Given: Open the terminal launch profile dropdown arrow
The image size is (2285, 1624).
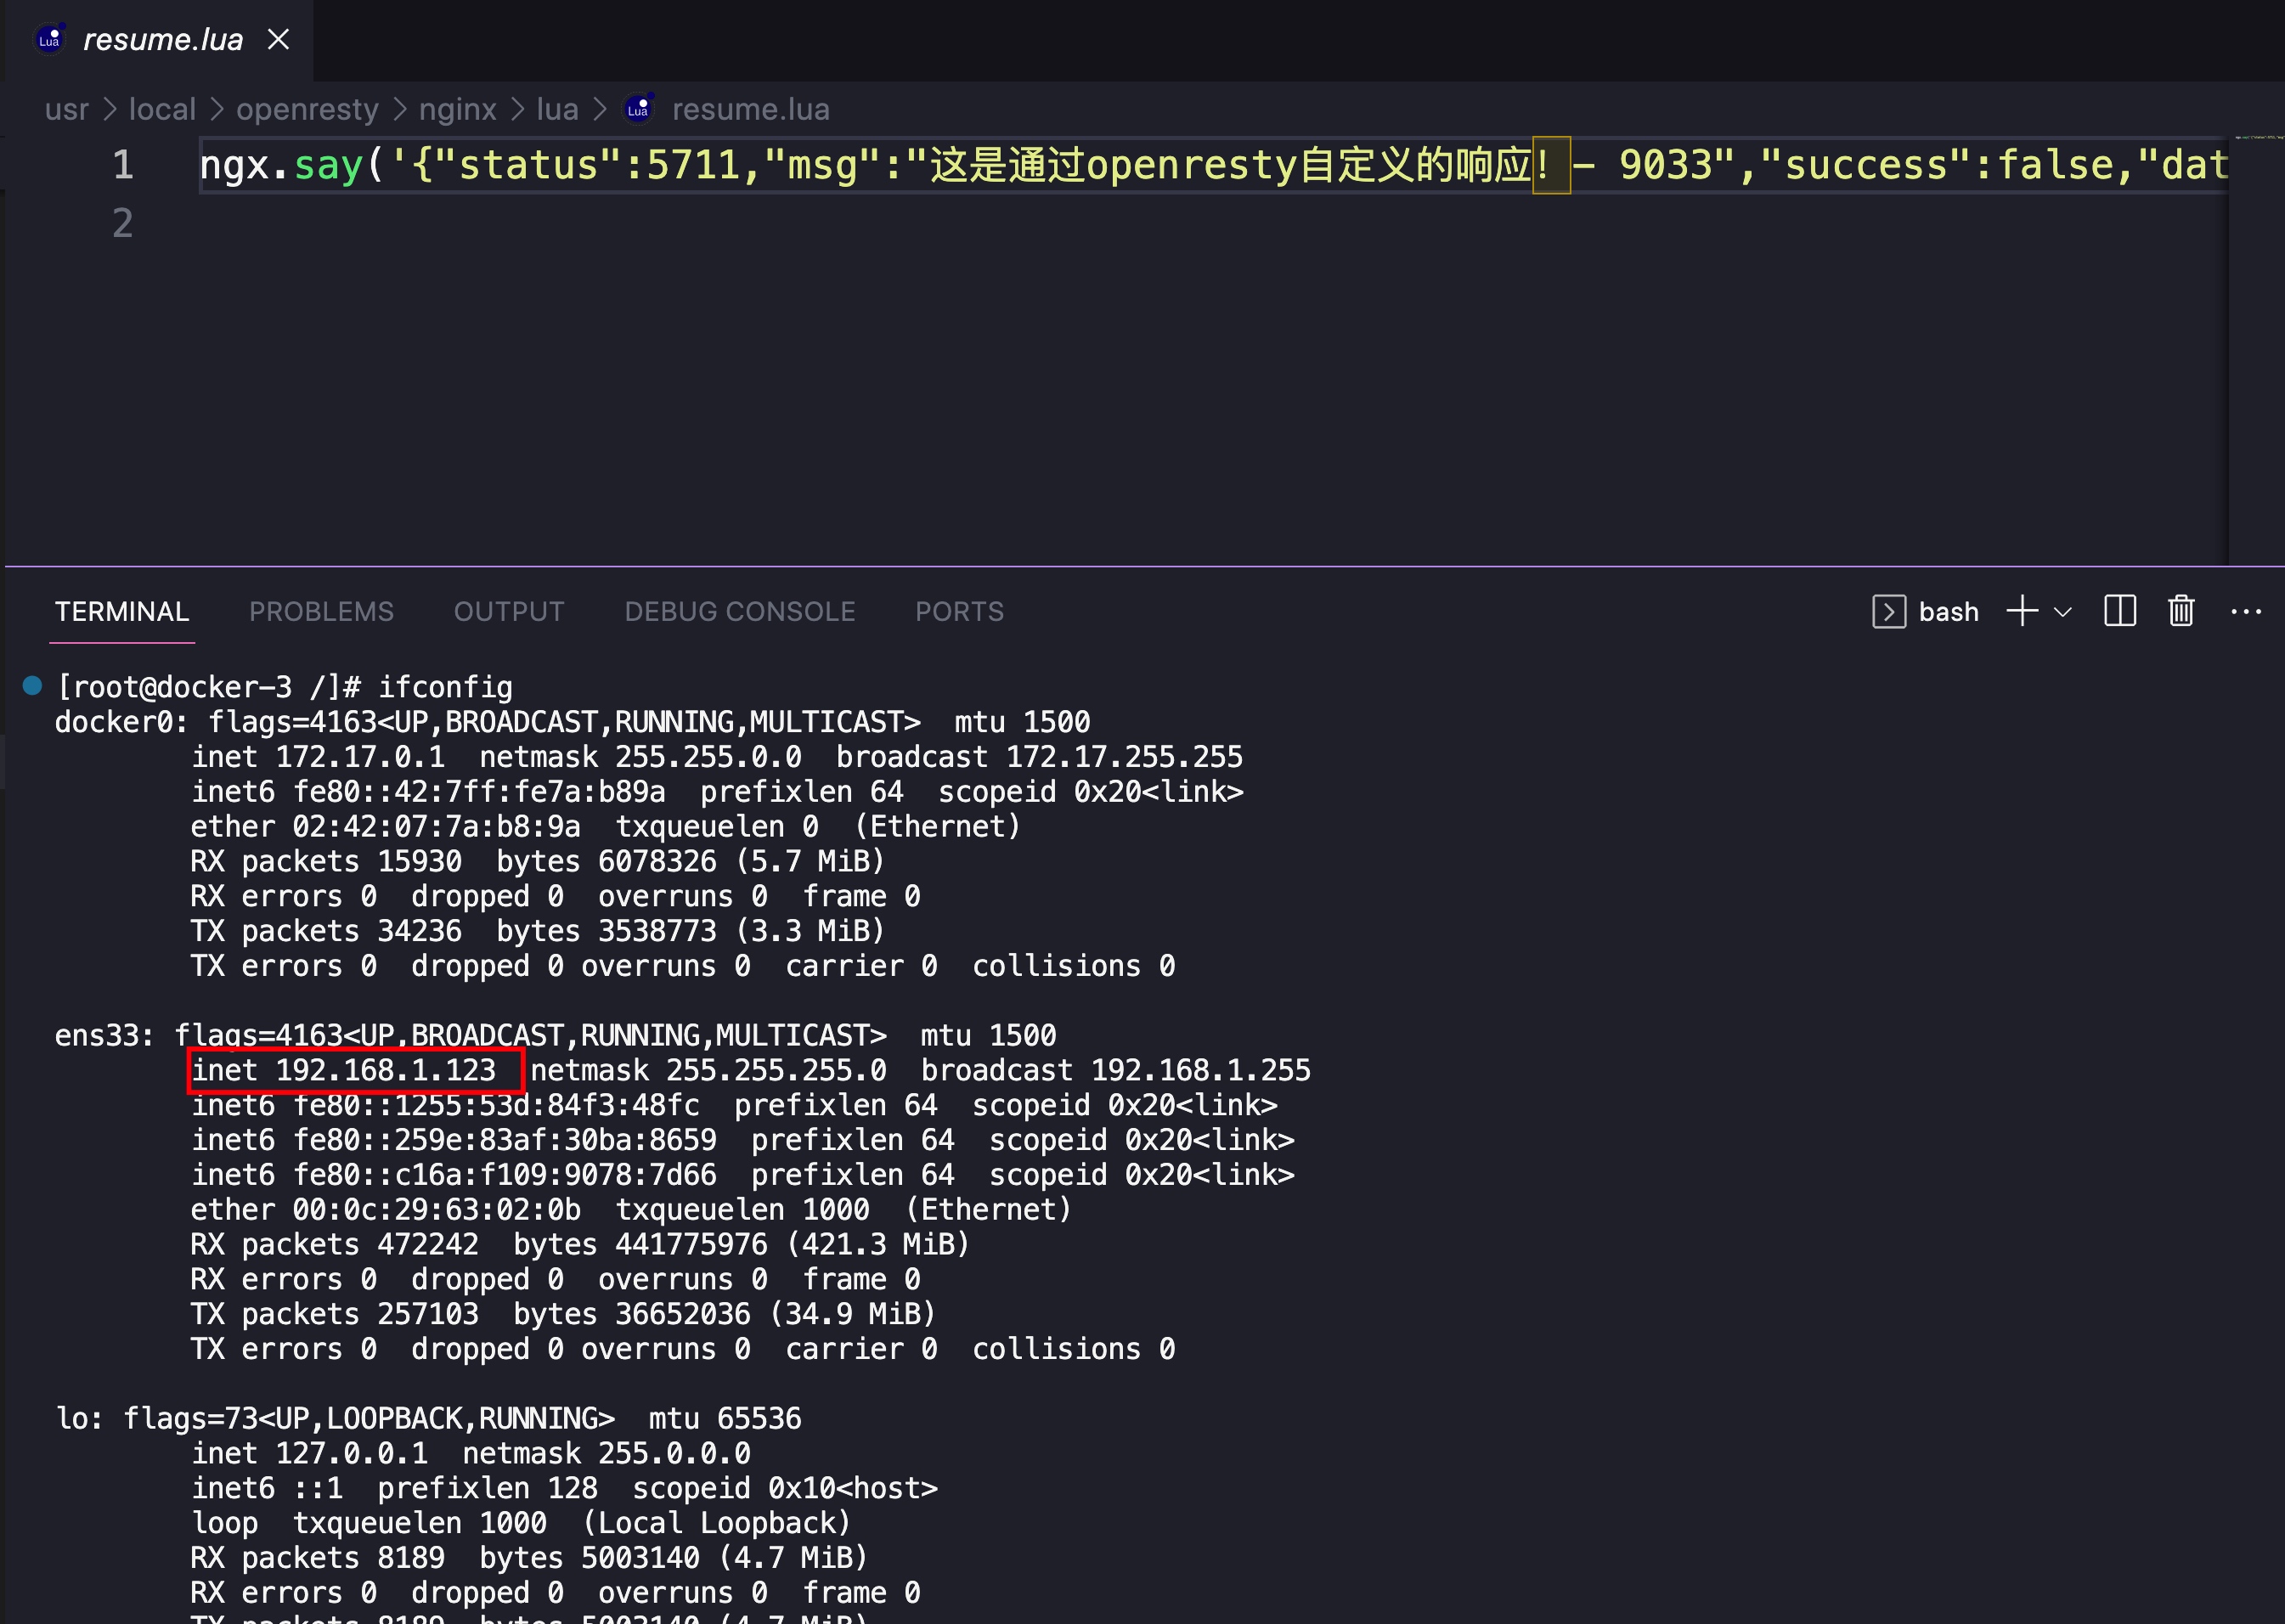Looking at the screenshot, I should (2062, 612).
